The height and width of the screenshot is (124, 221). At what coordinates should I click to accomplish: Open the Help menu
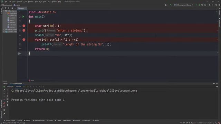click(x=60, y=2)
